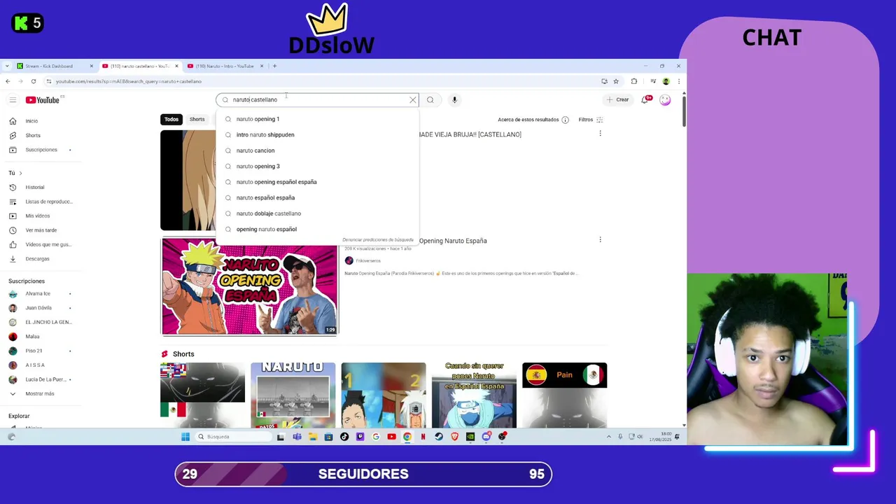Open the Frikiverseros channel link
Viewport: 896px width, 504px height.
(368, 260)
